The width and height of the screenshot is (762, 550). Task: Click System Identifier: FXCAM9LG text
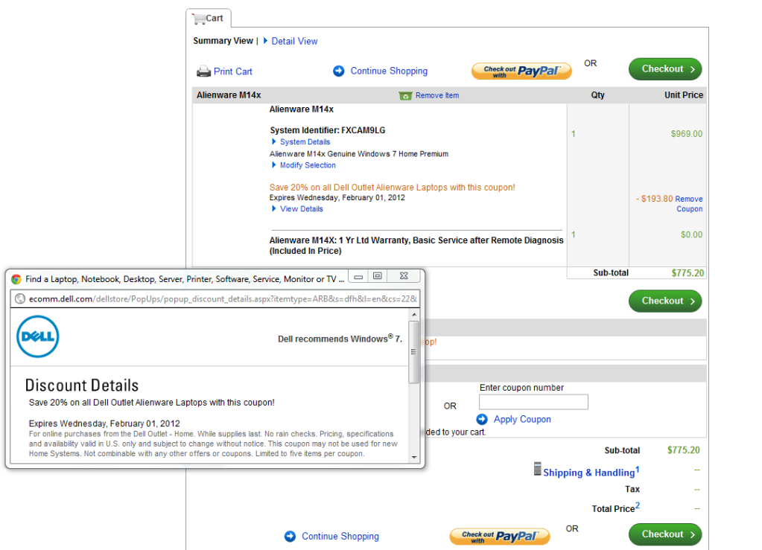pyautogui.click(x=328, y=130)
